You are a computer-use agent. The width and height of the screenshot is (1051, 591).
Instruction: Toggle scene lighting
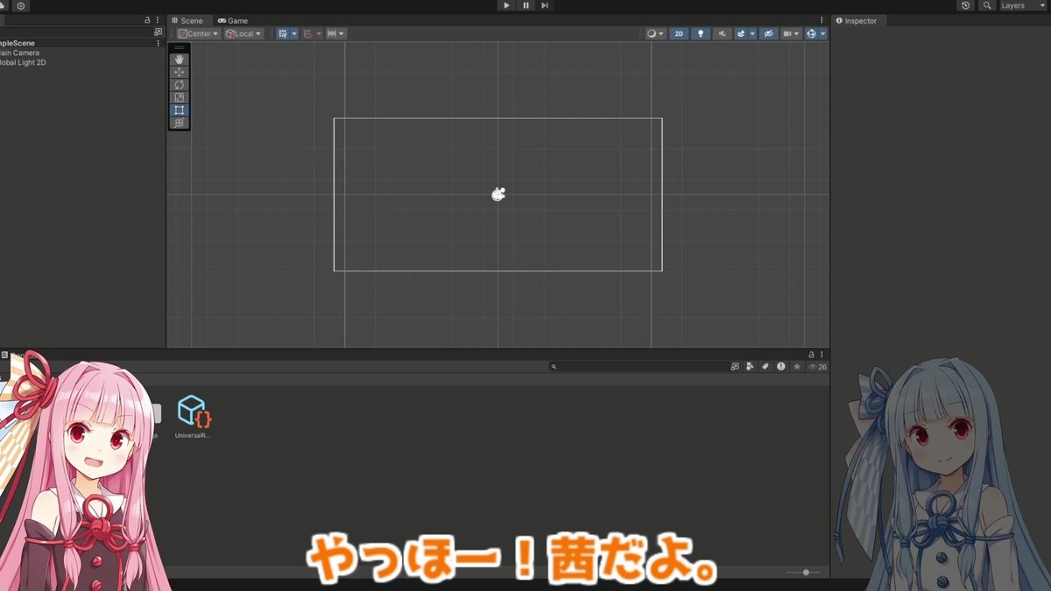[x=699, y=33]
